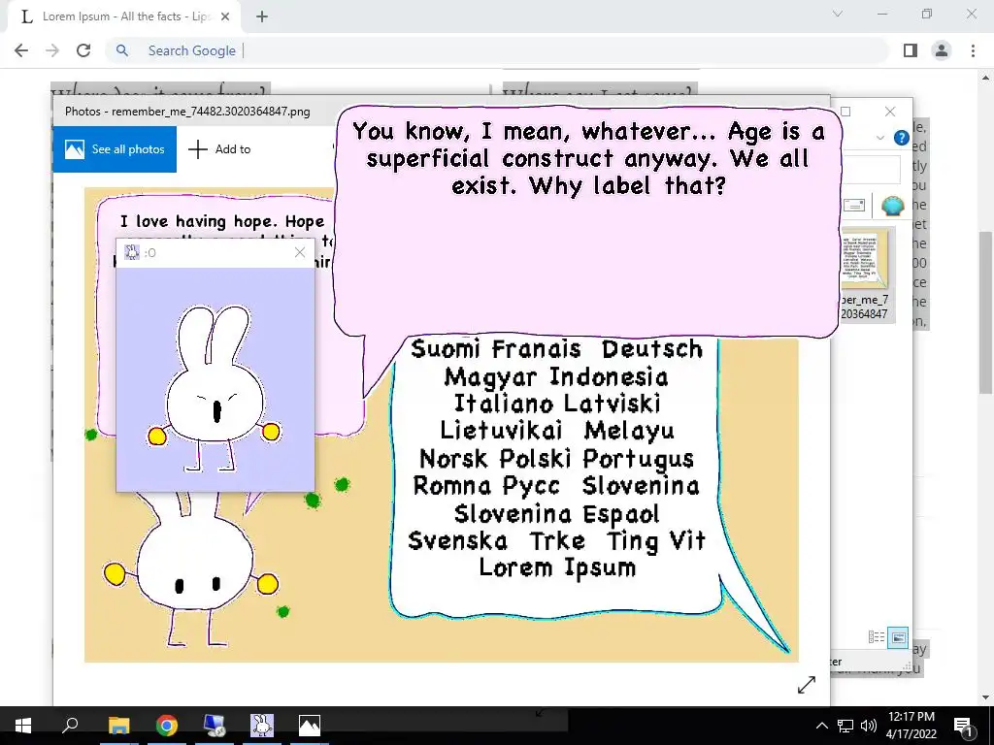Image resolution: width=994 pixels, height=745 pixels.
Task: Maximize the Explorer window behind Photos
Action: pyautogui.click(x=845, y=112)
